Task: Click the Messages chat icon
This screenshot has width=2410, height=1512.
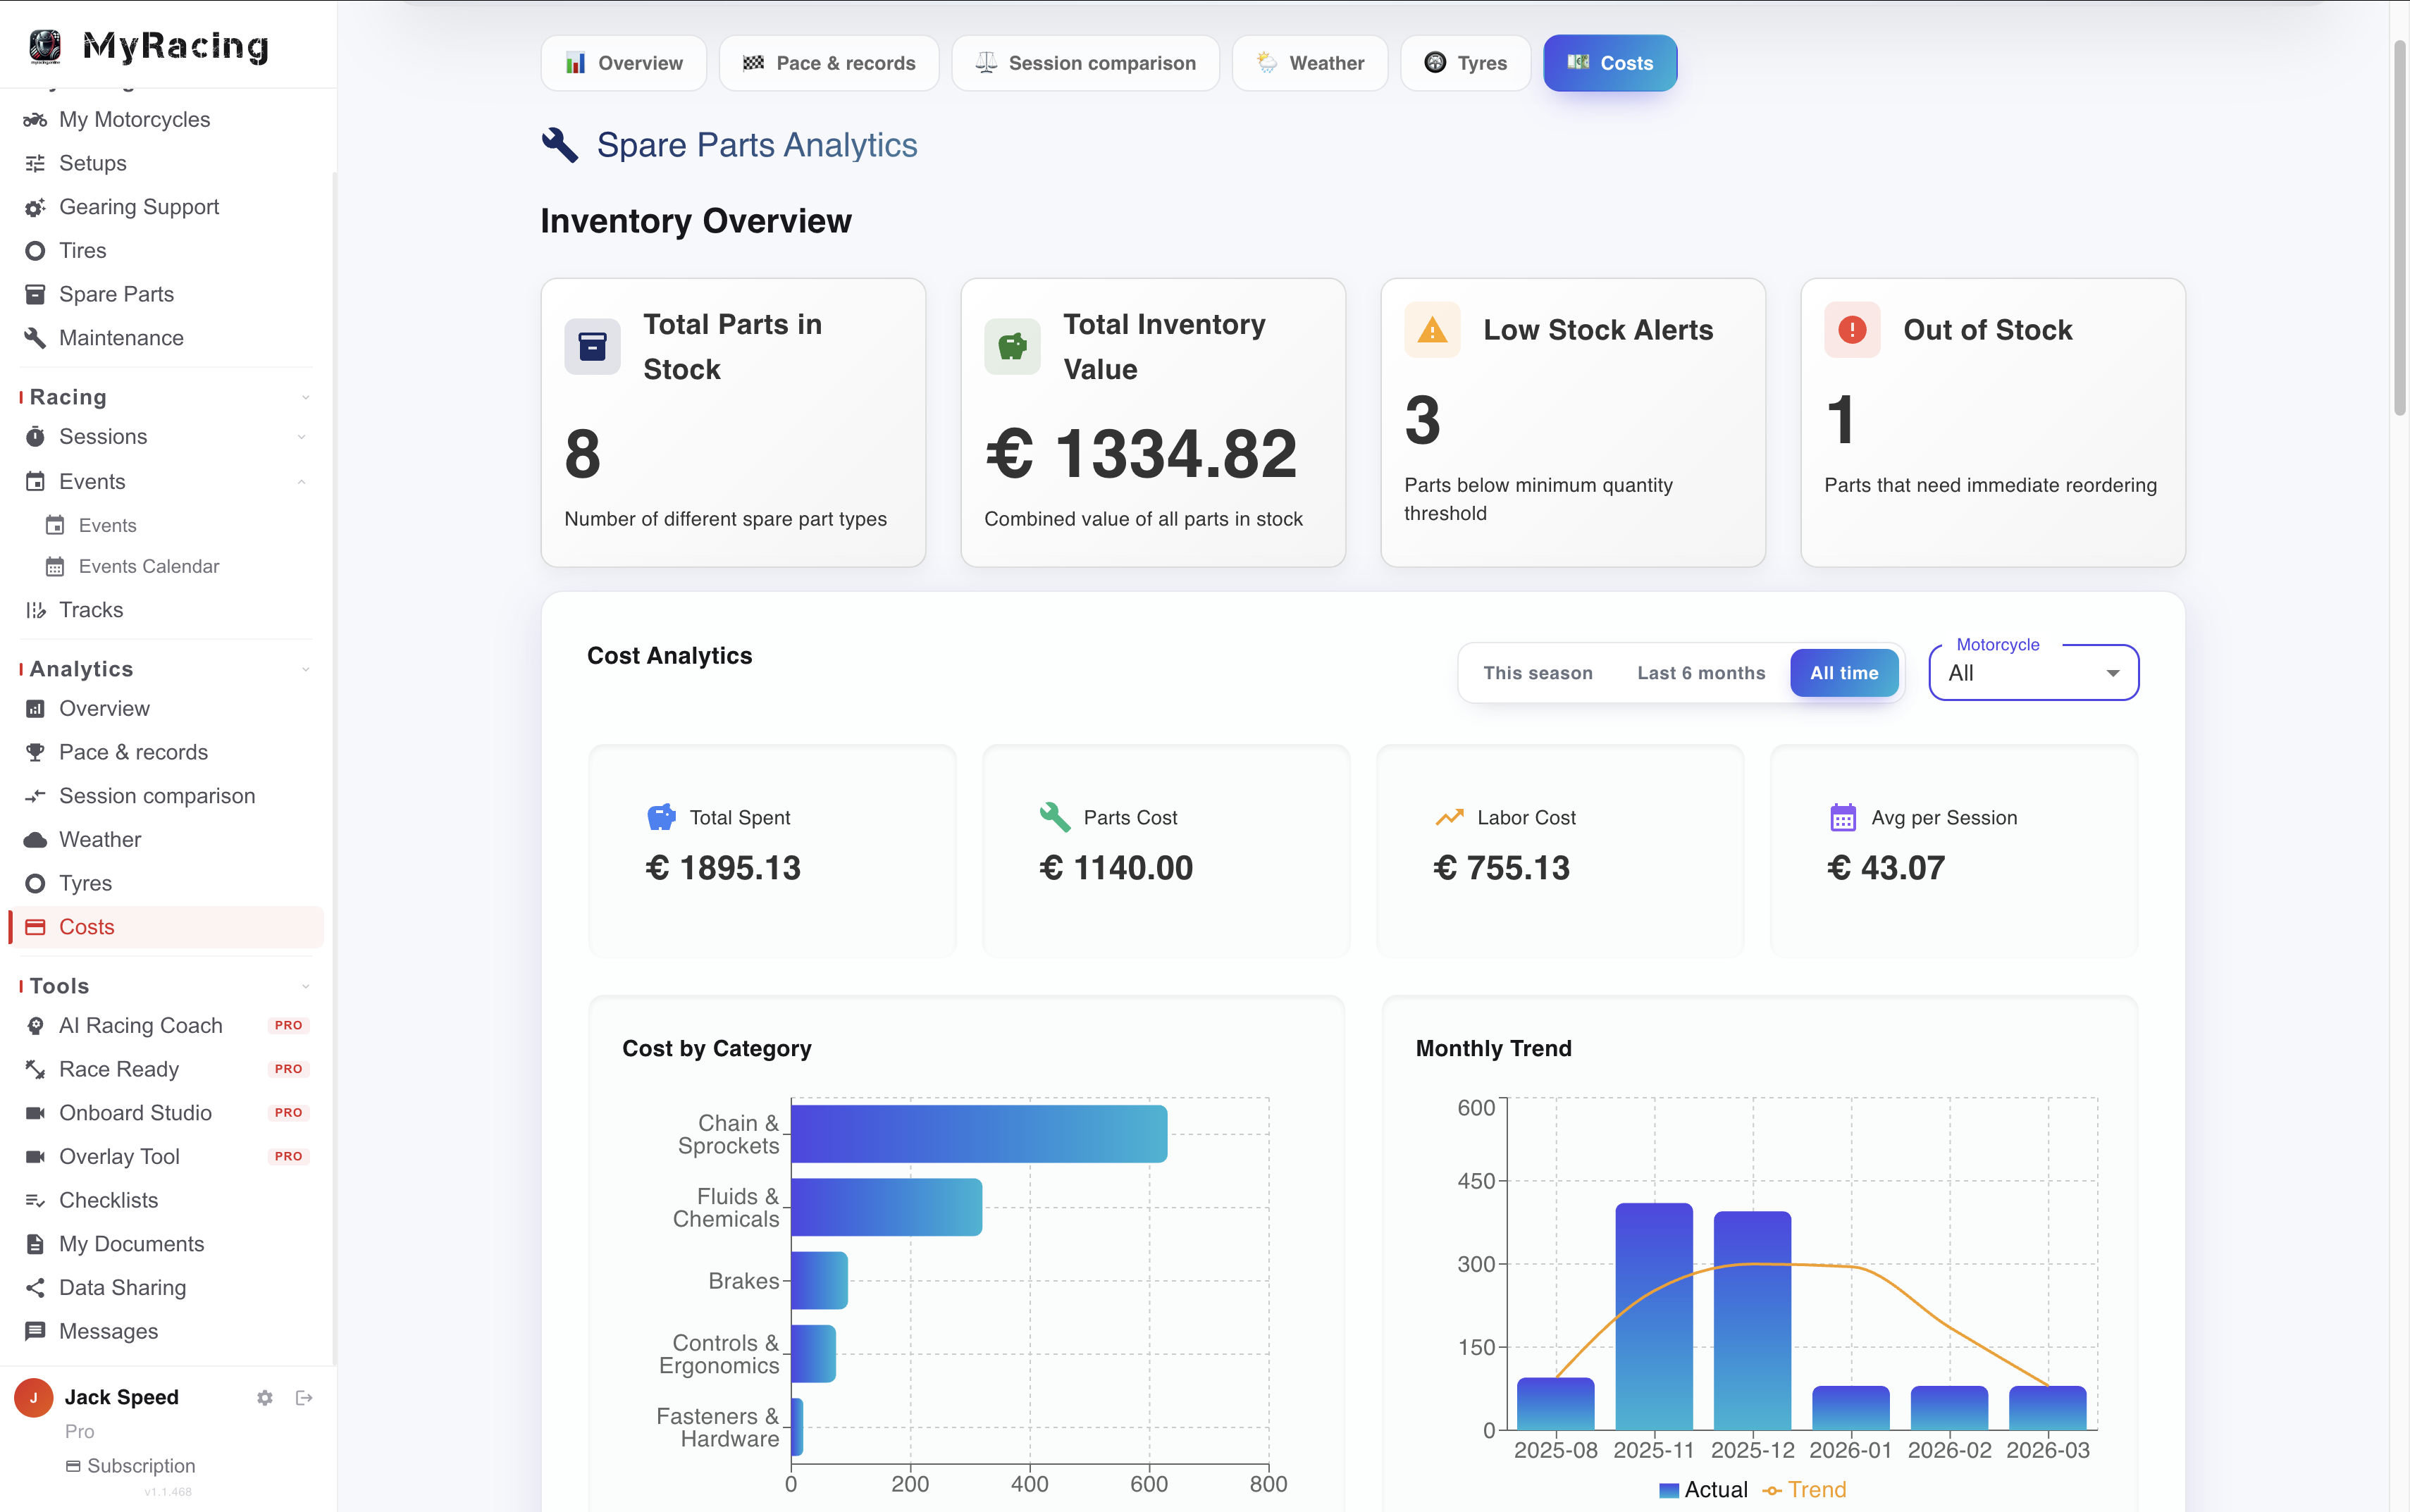Action: click(x=35, y=1332)
